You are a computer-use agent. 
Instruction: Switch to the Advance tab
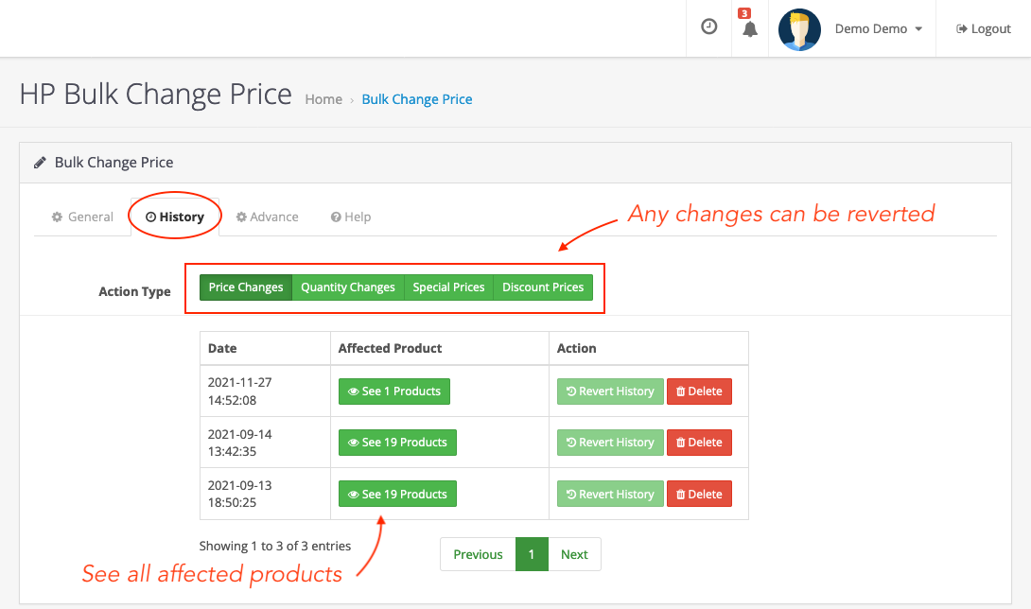click(x=268, y=217)
